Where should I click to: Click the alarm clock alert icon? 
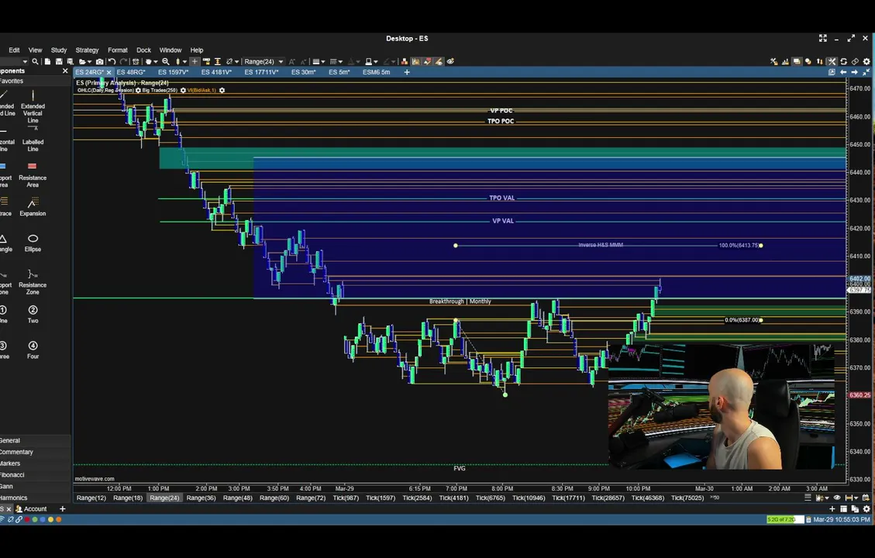136,61
